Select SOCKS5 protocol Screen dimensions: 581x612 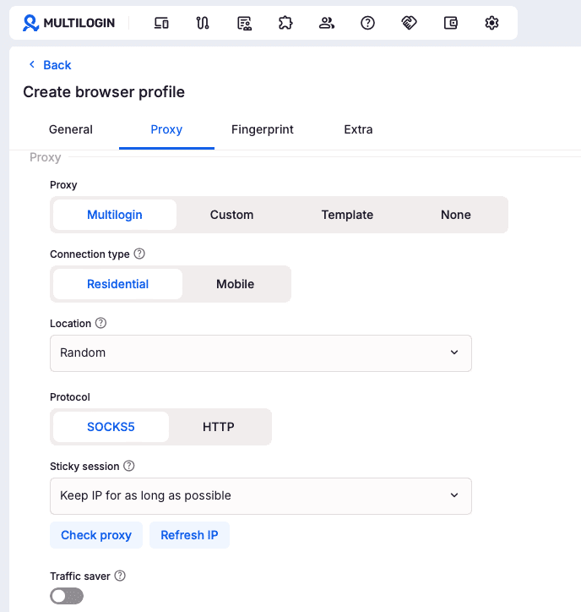[x=111, y=427]
